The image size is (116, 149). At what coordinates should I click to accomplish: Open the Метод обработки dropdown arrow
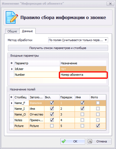106,40
